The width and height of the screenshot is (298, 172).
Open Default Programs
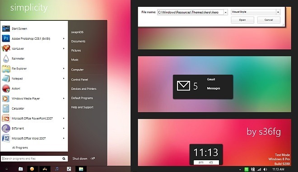(x=82, y=98)
